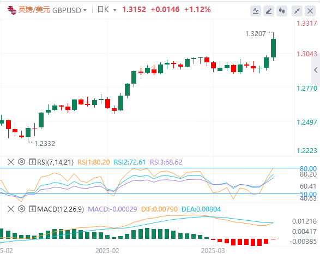Click the collapse fullscreen arrows icon
Viewport: 320px width, 258px height.
click(x=297, y=11)
